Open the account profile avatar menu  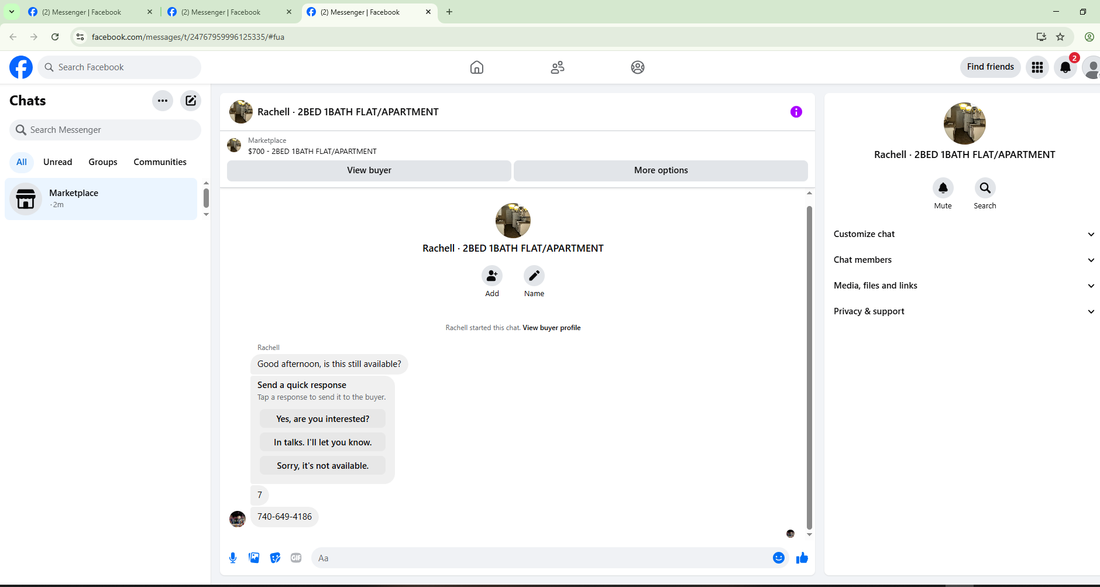point(1091,67)
